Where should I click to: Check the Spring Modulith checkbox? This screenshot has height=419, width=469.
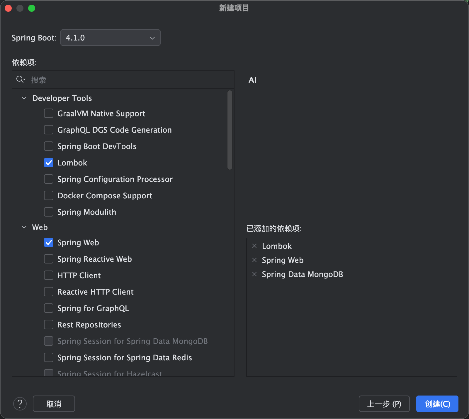(49, 212)
